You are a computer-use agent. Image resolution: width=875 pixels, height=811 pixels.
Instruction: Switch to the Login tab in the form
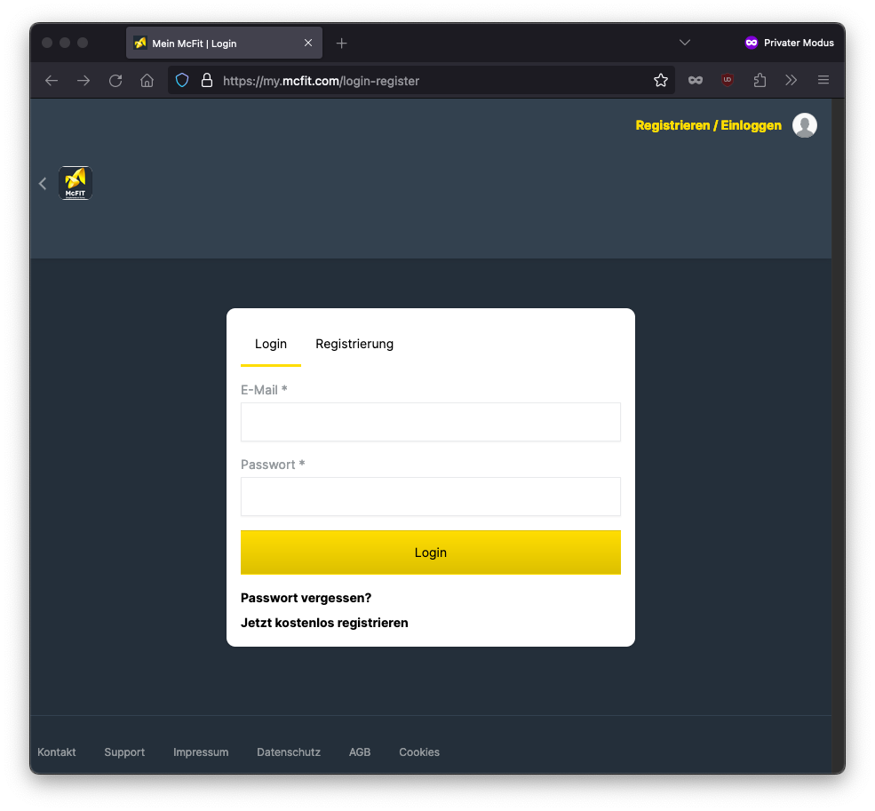271,344
